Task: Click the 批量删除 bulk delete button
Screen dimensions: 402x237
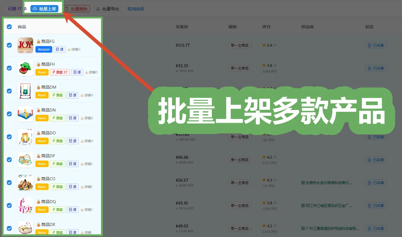Action: click(76, 9)
